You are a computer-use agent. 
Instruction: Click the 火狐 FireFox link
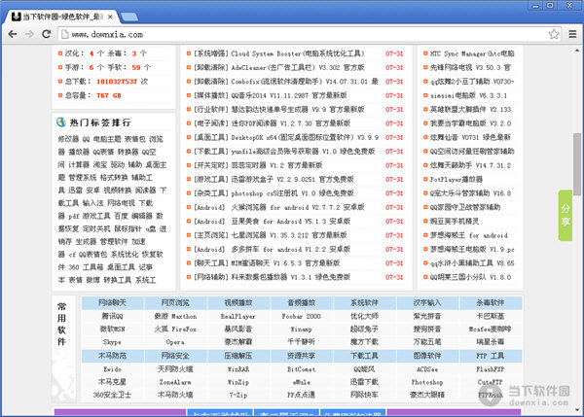175,330
